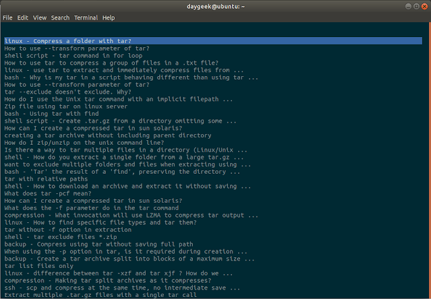Screen dimensions: 431x299
Task: Open the Terminal menu
Action: click(86, 18)
